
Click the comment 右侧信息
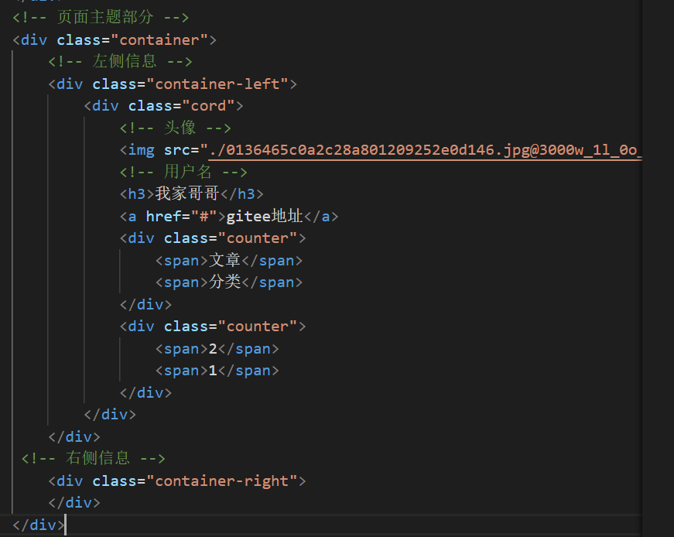coord(98,458)
